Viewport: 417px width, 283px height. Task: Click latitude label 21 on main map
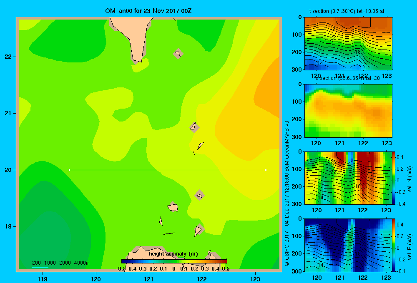[8, 113]
